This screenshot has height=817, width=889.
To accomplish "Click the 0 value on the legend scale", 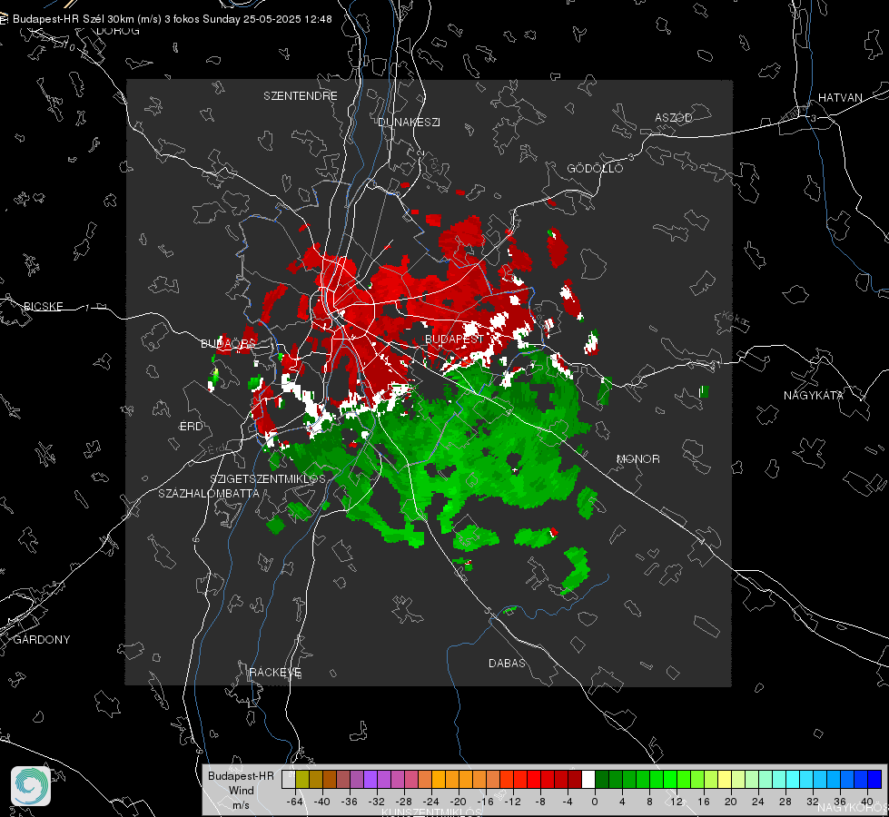I will click(595, 802).
